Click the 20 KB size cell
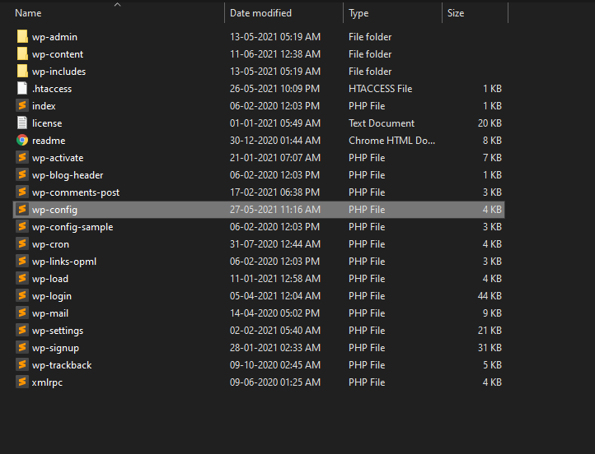595x454 pixels. (x=490, y=123)
